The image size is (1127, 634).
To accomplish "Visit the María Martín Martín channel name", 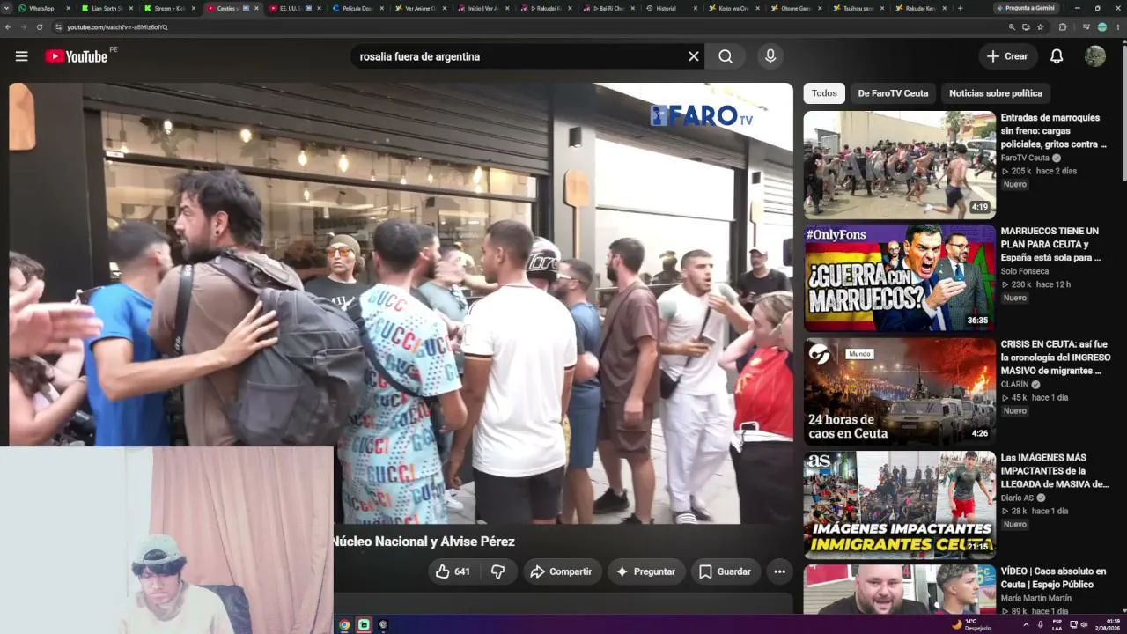I will (x=1035, y=599).
